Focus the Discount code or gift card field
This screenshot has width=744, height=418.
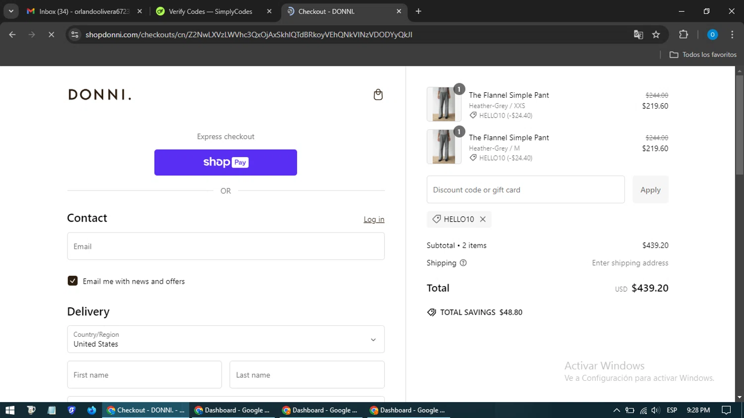tap(526, 189)
